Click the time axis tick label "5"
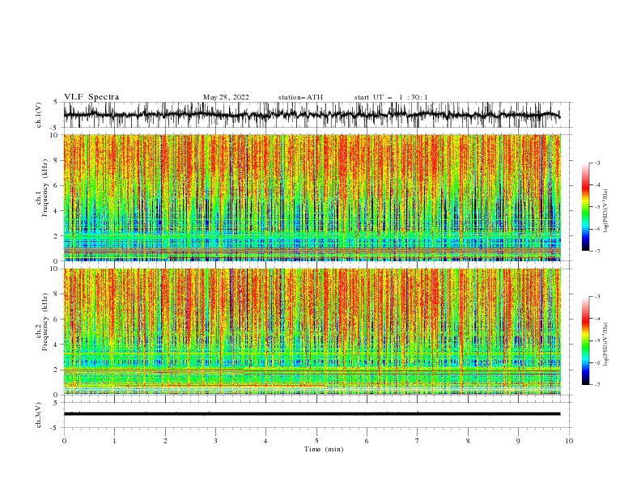 coord(316,441)
